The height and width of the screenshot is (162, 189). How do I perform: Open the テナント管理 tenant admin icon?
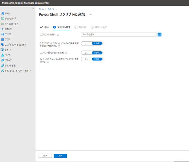click(x=3, y=66)
